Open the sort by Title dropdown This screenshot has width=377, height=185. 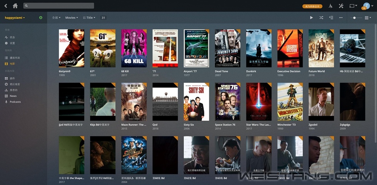coord(89,18)
